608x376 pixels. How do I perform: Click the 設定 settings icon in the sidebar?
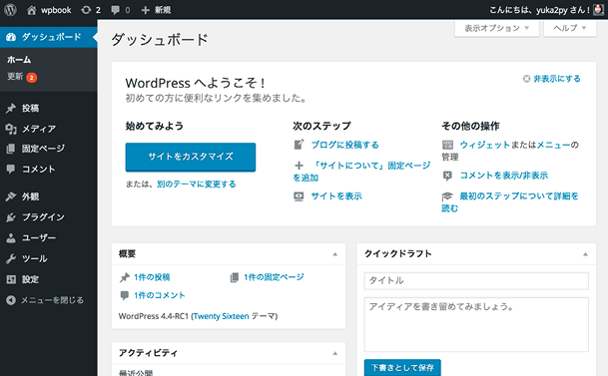coord(11,279)
